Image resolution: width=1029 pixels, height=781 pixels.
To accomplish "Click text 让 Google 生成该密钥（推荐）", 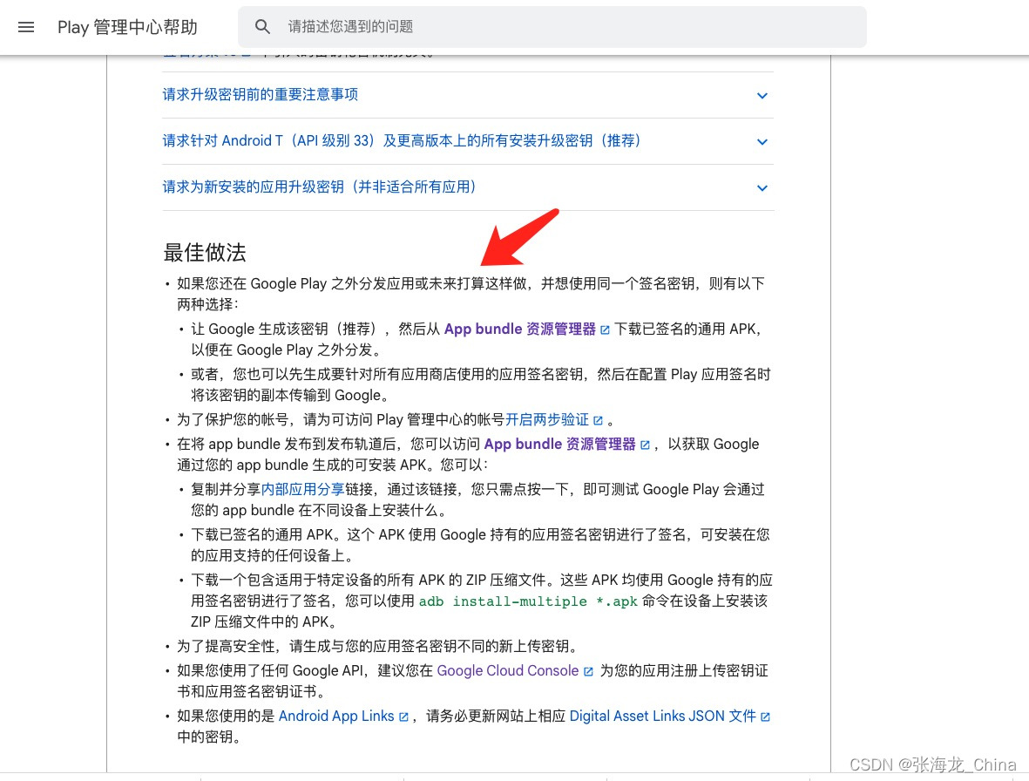I will (x=283, y=329).
